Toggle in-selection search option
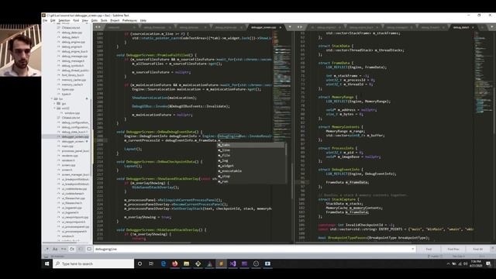 pyautogui.click(x=81, y=250)
